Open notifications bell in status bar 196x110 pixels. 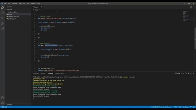(194, 107)
